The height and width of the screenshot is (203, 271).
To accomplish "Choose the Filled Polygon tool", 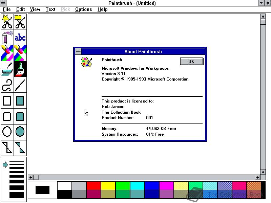I will coord(20,148).
